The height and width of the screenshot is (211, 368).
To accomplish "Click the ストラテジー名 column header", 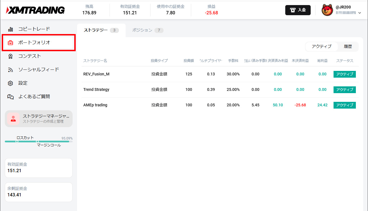I will coord(95,61).
